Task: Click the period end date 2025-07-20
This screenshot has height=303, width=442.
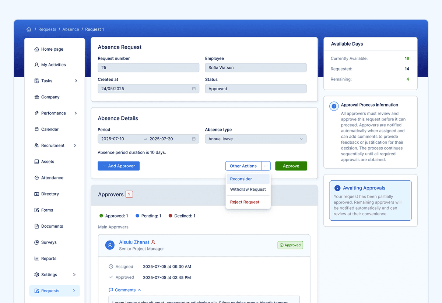Action: click(161, 139)
